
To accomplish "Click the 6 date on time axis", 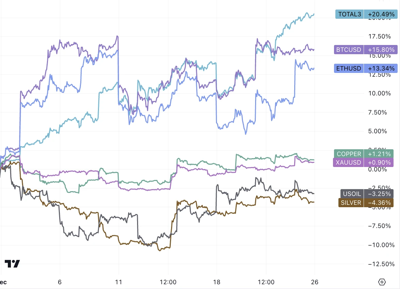I will point(60,282).
